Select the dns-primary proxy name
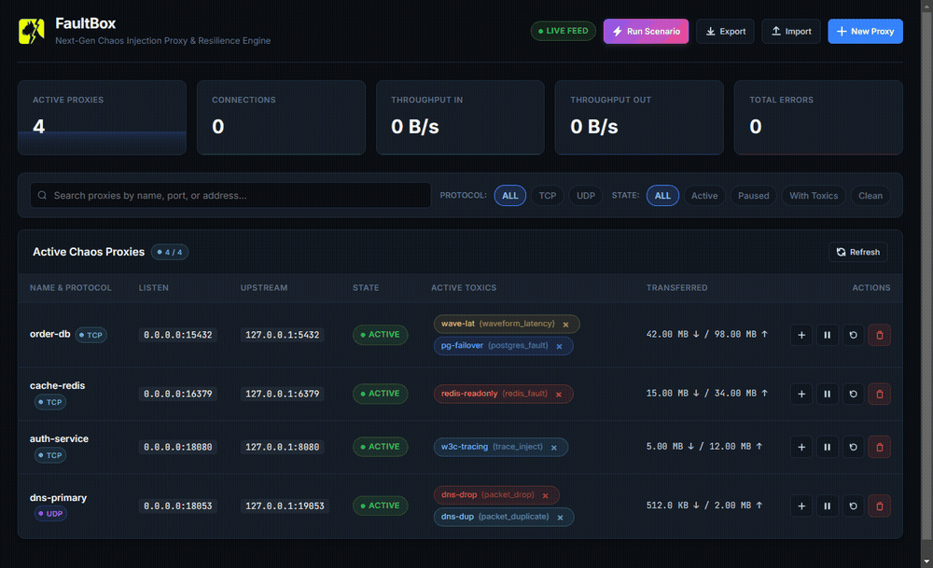Screen dimensions: 933x568 (x=58, y=497)
